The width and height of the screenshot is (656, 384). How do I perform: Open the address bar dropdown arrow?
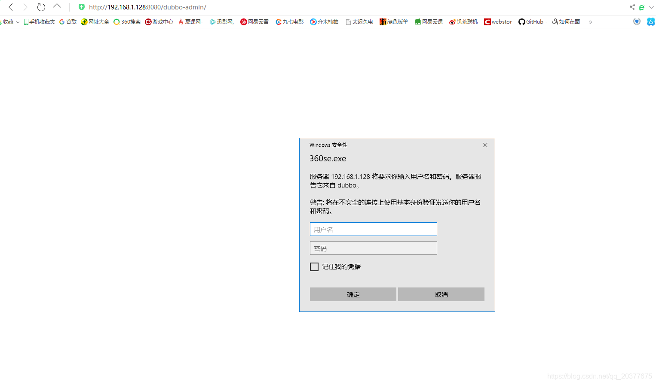click(x=651, y=7)
